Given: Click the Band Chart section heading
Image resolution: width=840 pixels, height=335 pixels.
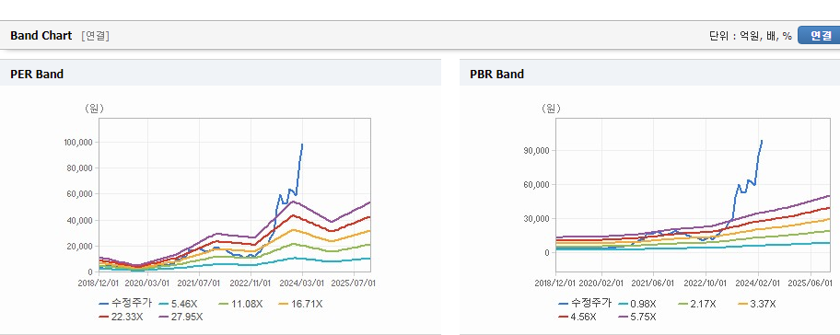Looking at the screenshot, I should [41, 36].
